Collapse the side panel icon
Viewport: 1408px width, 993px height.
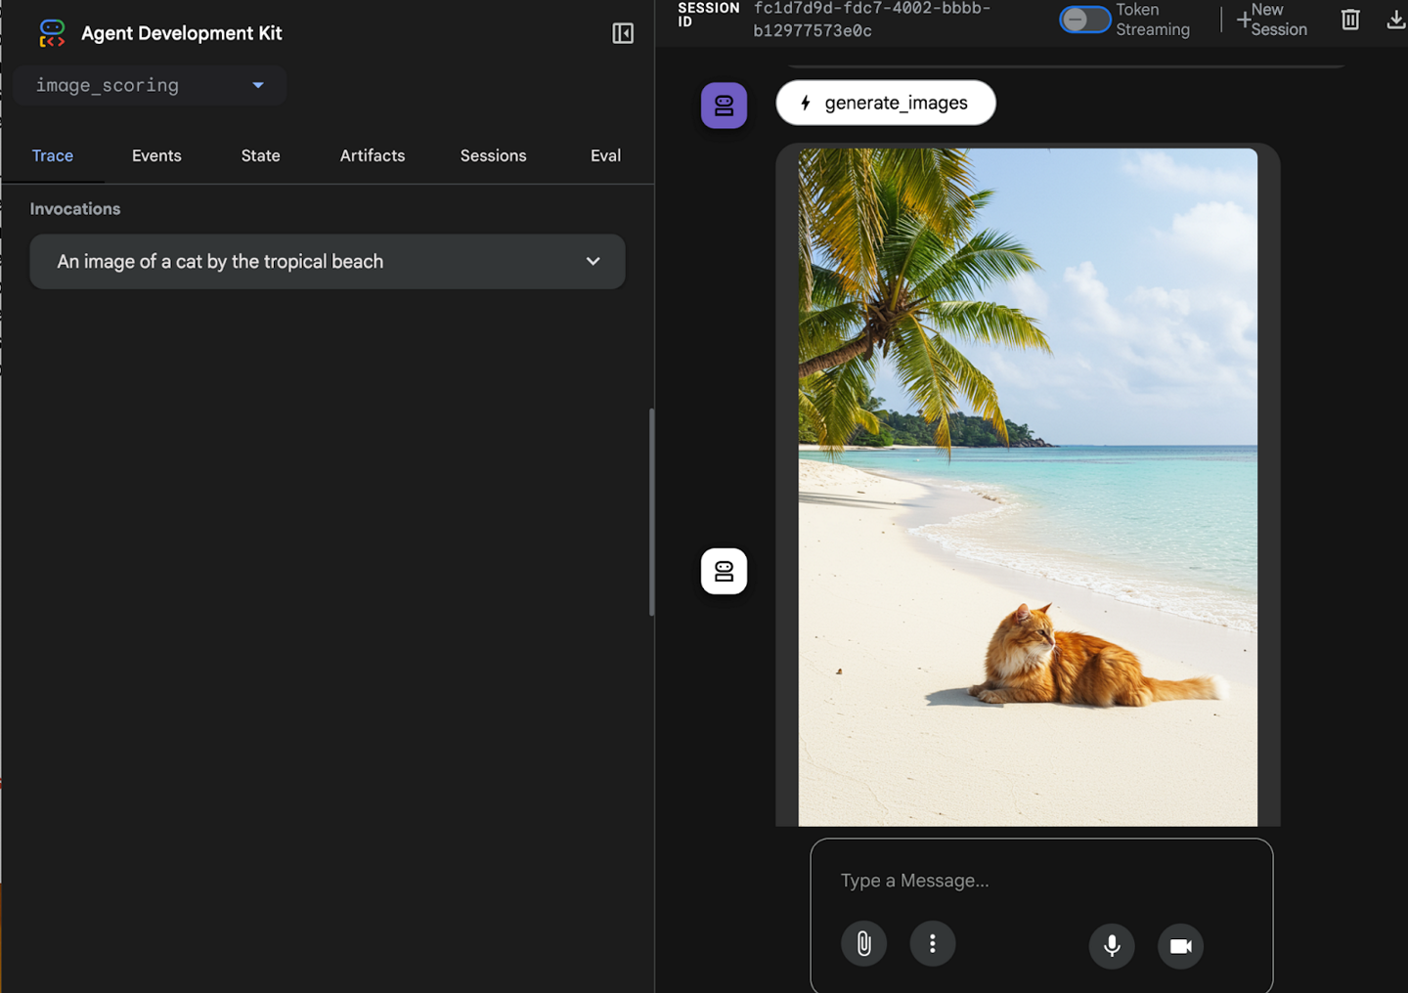point(623,33)
